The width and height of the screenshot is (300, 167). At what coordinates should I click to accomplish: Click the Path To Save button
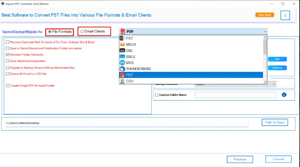click(x=275, y=122)
